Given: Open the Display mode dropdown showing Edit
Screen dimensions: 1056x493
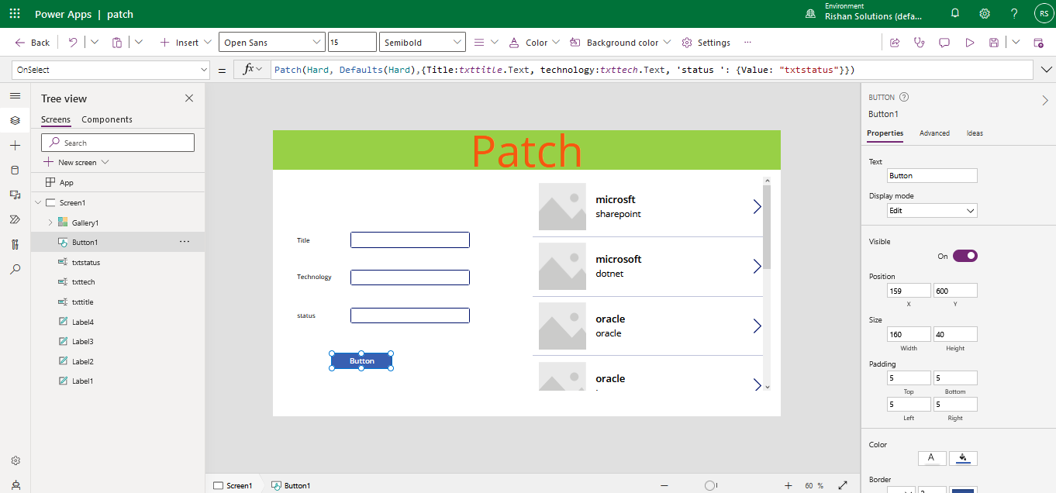Looking at the screenshot, I should 932,210.
